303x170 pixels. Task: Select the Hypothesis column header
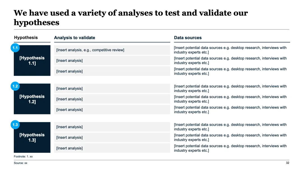[26, 37]
